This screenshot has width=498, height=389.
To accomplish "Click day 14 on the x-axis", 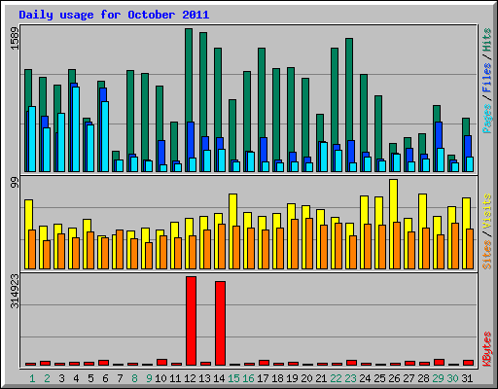I will (219, 378).
